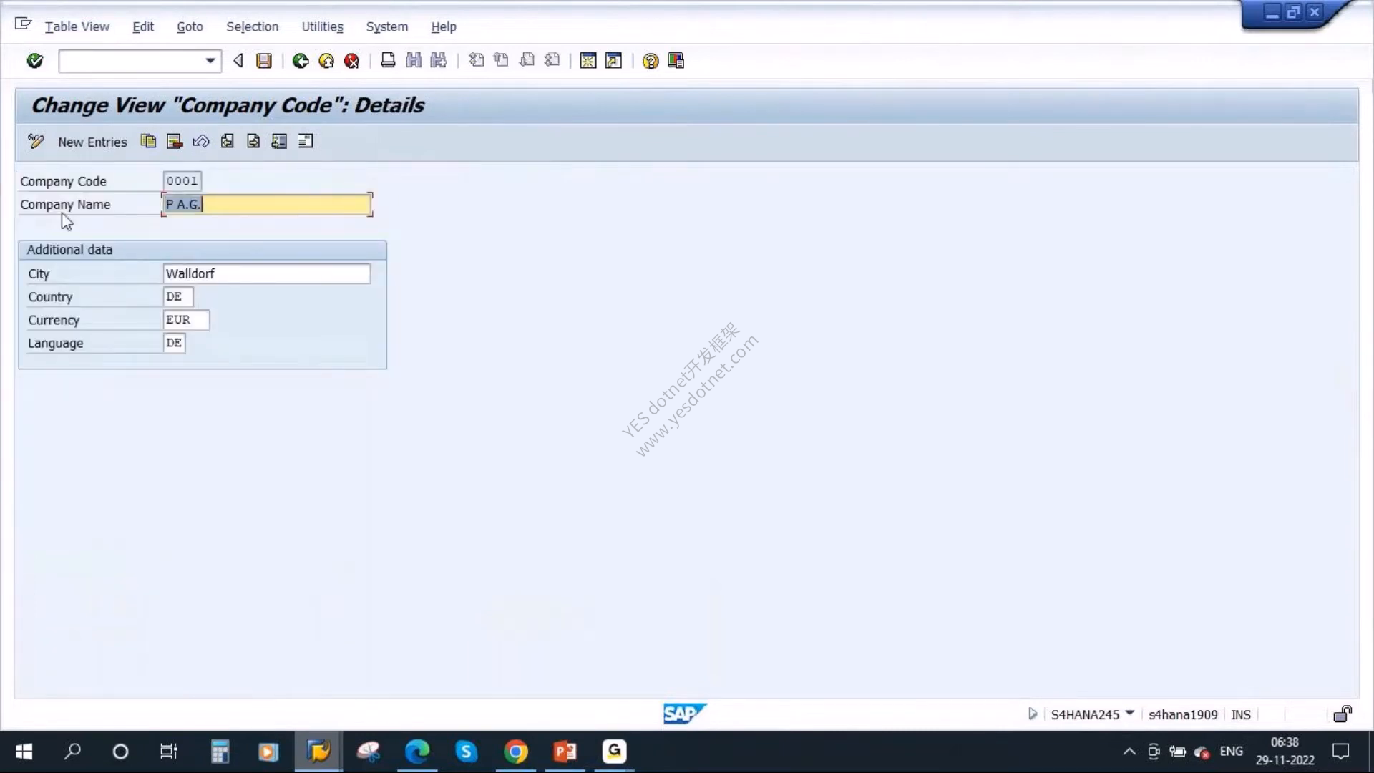The width and height of the screenshot is (1374, 773).
Task: Click the red Cancel icon
Action: click(x=351, y=61)
